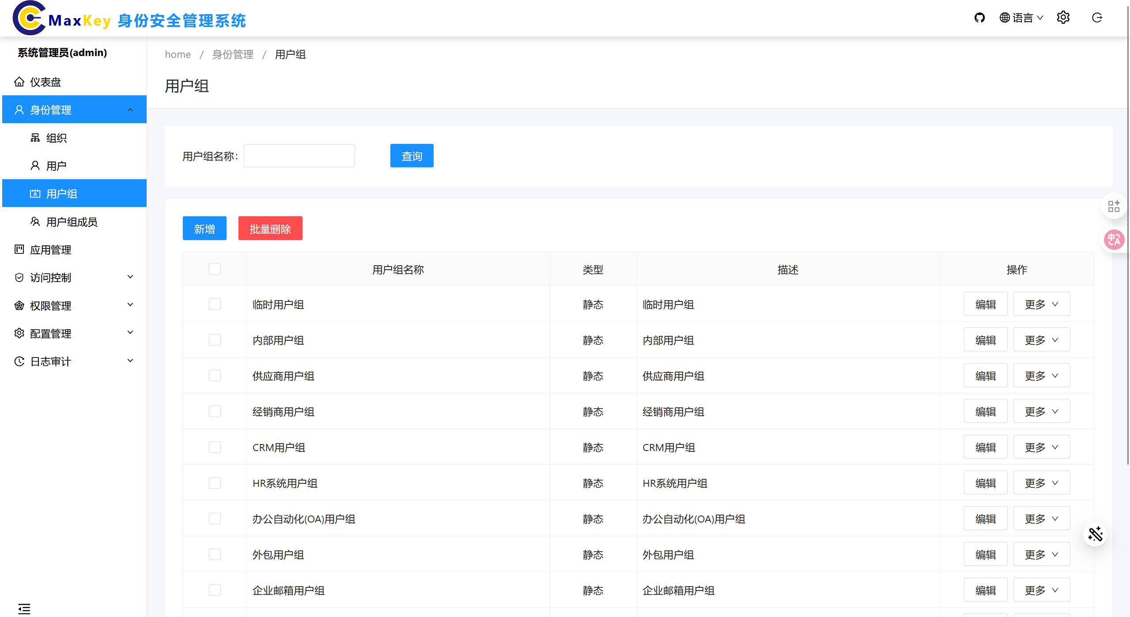Open the GitHub icon link in header
Screen dimensions: 1130x617
click(979, 18)
